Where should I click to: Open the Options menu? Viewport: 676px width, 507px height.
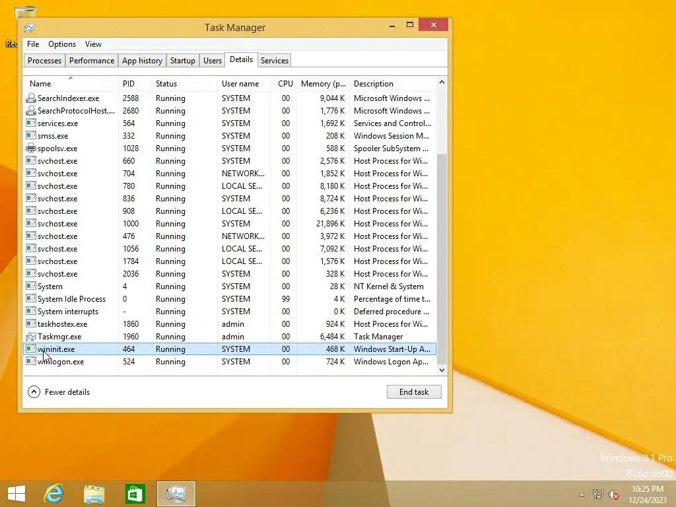point(61,44)
